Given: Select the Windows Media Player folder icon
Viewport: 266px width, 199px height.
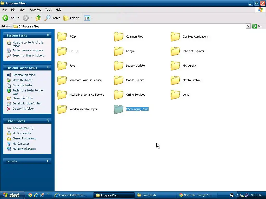Looking at the screenshot, I should pos(62,109).
